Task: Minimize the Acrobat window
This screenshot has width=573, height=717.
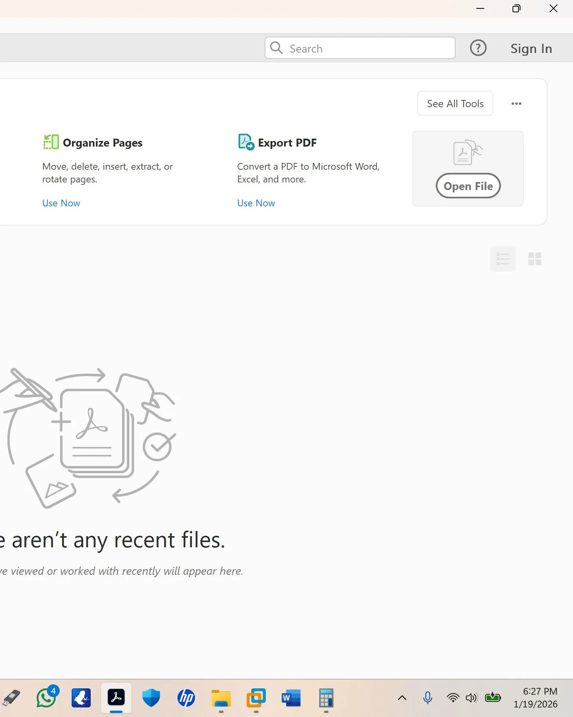Action: pos(480,8)
